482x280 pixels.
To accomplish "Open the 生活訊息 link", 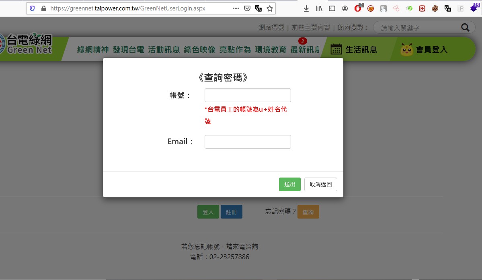I will tap(361, 49).
